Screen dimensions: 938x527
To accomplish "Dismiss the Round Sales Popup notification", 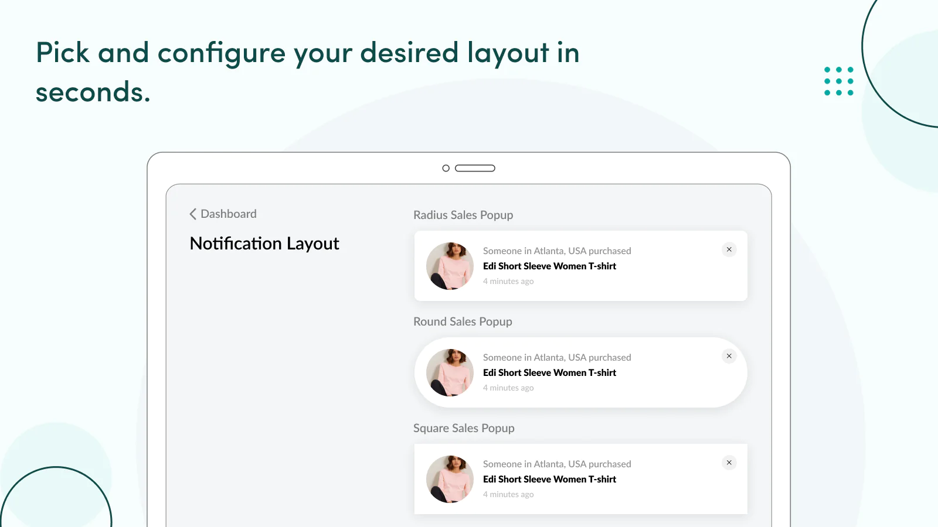I will point(729,356).
